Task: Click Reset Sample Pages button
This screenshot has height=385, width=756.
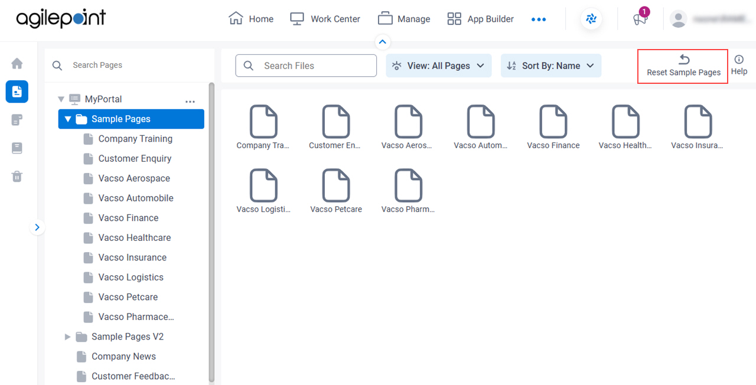Action: 683,66
